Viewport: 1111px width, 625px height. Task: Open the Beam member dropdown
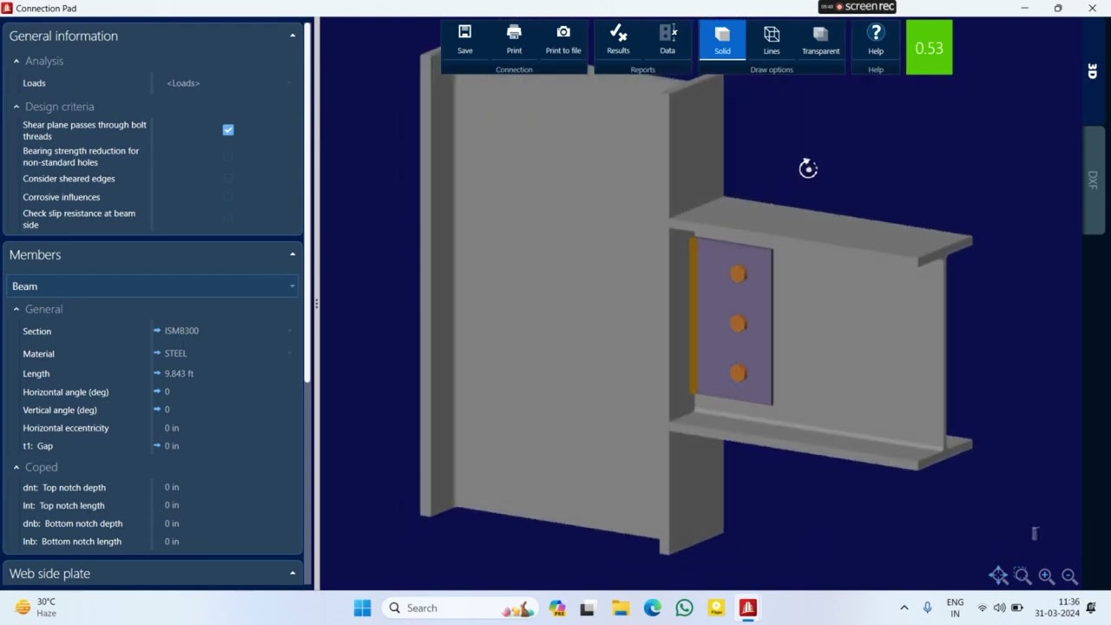(x=152, y=286)
